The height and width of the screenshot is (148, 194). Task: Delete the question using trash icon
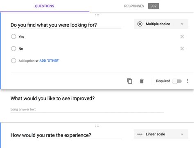(x=142, y=81)
